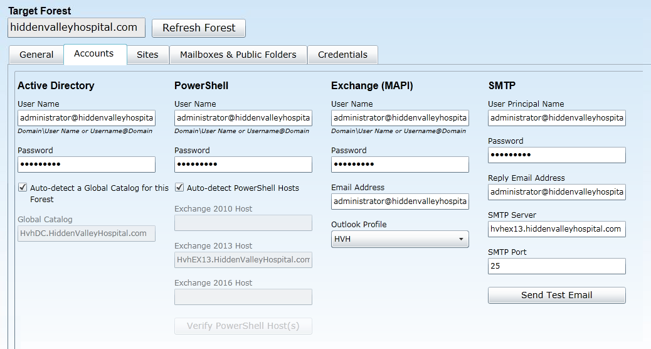Focus the PowerShell User Name field

tap(243, 118)
